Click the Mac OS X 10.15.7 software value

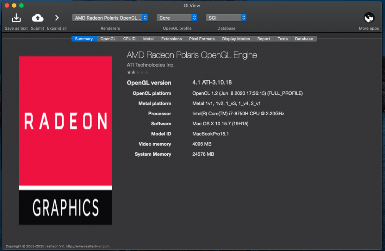tap(220, 124)
